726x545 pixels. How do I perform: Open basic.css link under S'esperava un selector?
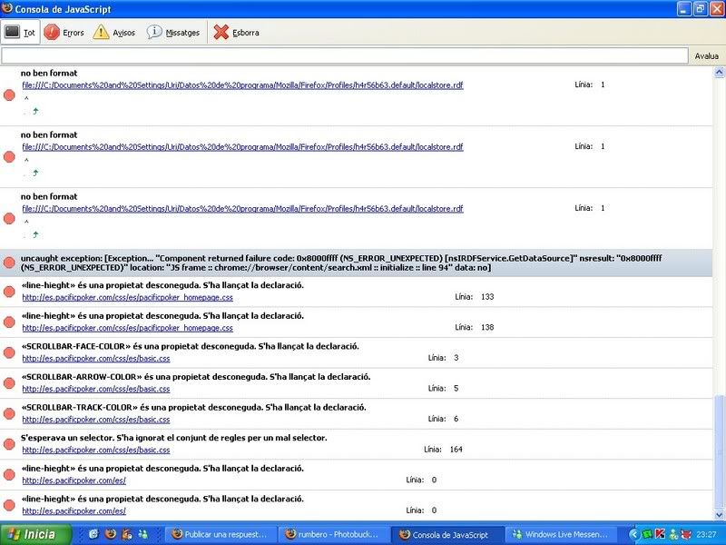[x=96, y=451]
